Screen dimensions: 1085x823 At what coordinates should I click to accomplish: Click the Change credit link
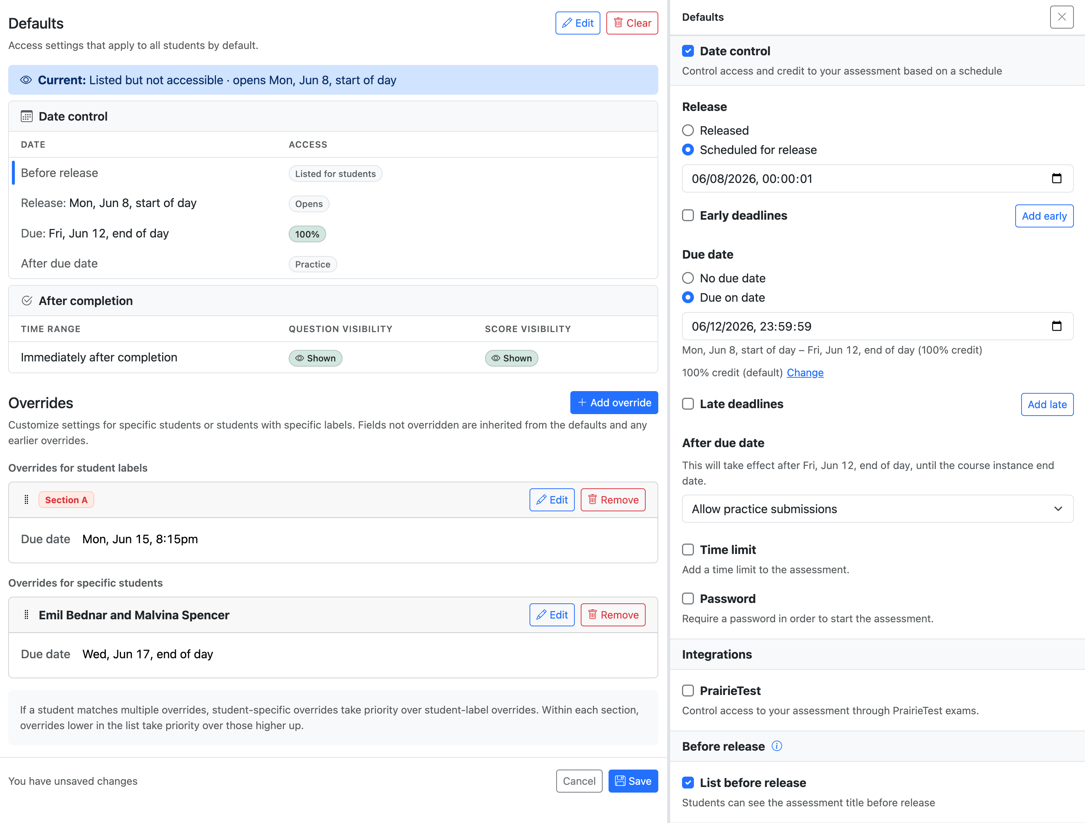[805, 373]
